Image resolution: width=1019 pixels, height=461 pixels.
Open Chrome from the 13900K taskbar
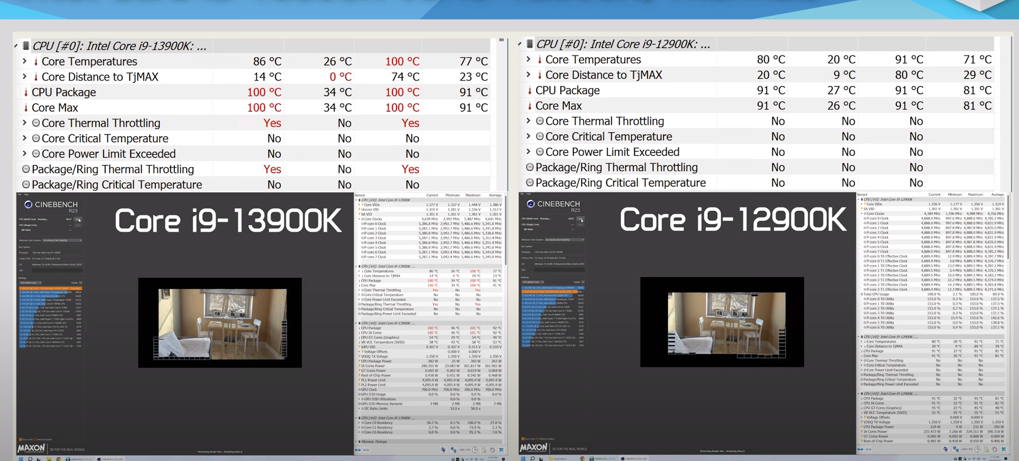59,458
